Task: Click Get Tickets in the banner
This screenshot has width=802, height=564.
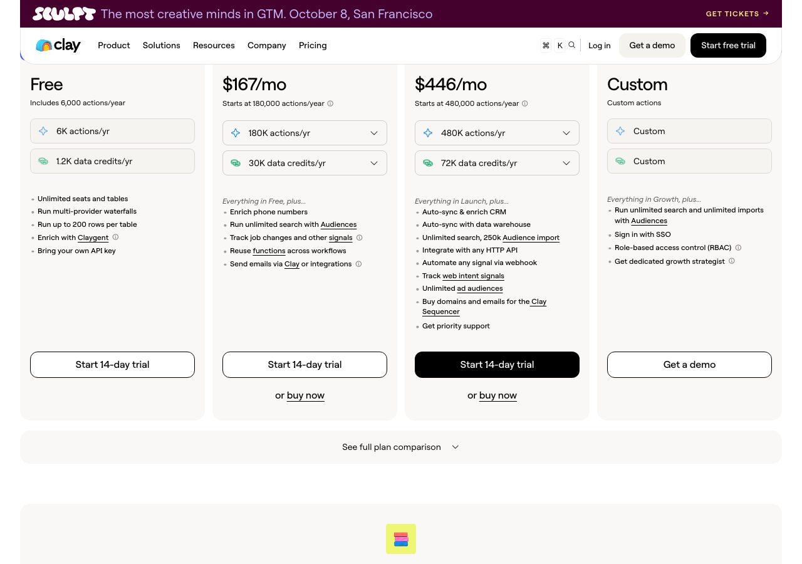Action: pos(737,14)
